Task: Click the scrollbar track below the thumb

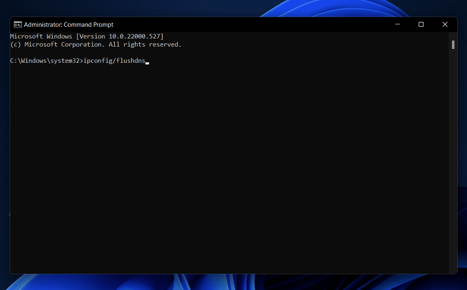Action: tap(453, 162)
